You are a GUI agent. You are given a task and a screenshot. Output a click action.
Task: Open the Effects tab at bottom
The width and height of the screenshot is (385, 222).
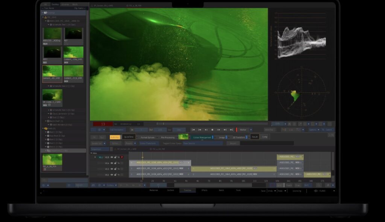tap(205, 190)
